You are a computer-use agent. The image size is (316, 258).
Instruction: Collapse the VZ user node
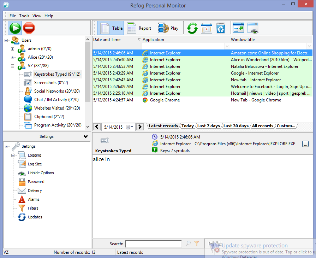pyautogui.click(x=12, y=66)
